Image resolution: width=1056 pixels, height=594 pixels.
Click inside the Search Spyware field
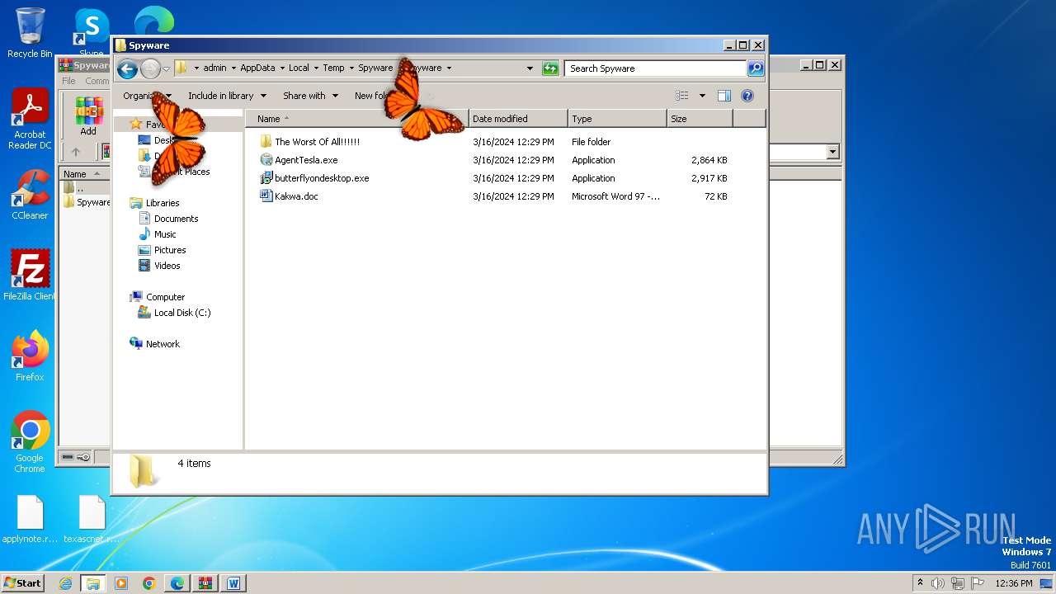656,68
